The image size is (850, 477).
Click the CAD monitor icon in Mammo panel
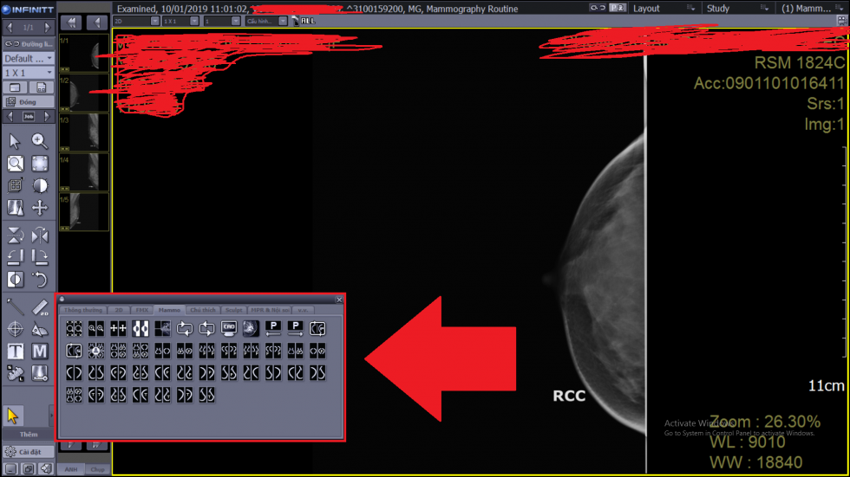coord(229,328)
